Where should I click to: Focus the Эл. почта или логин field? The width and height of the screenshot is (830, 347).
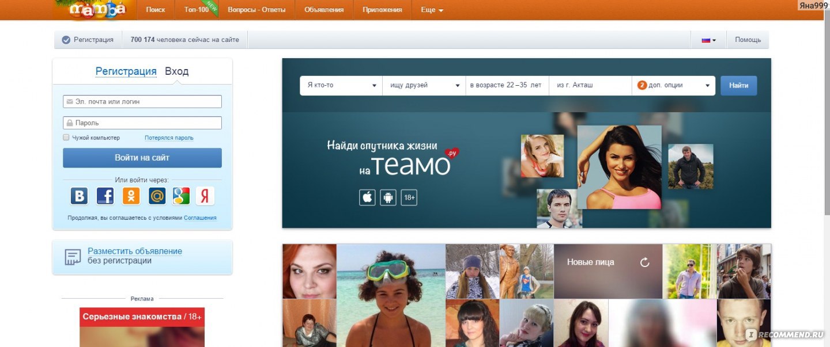tap(142, 101)
